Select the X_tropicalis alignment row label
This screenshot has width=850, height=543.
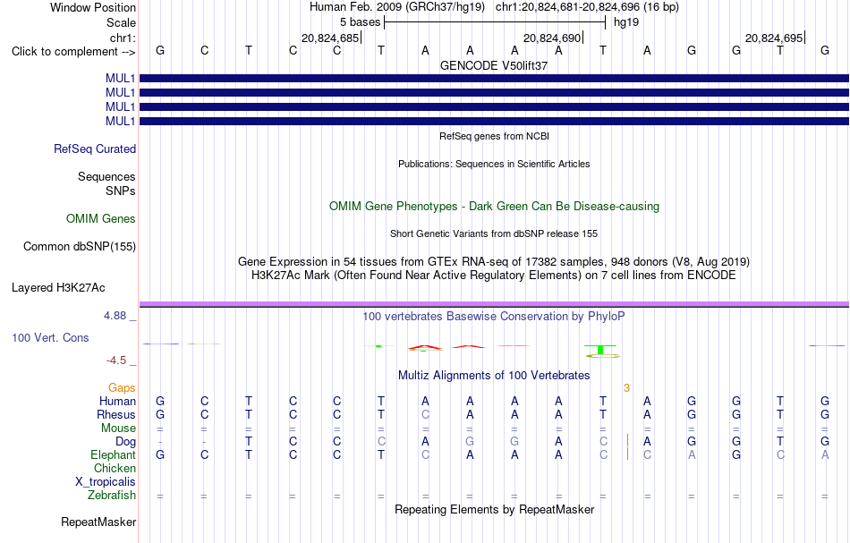tap(106, 482)
